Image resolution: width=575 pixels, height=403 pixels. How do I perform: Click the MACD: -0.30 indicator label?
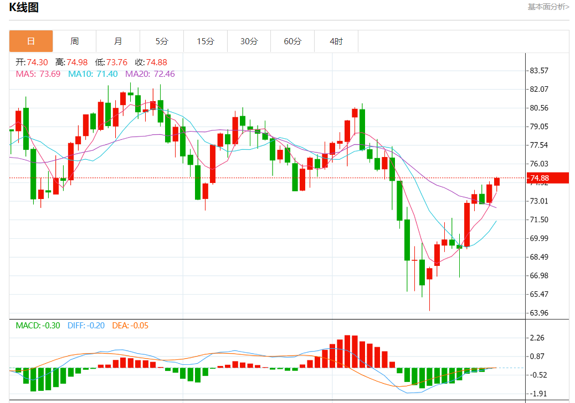tap(38, 326)
